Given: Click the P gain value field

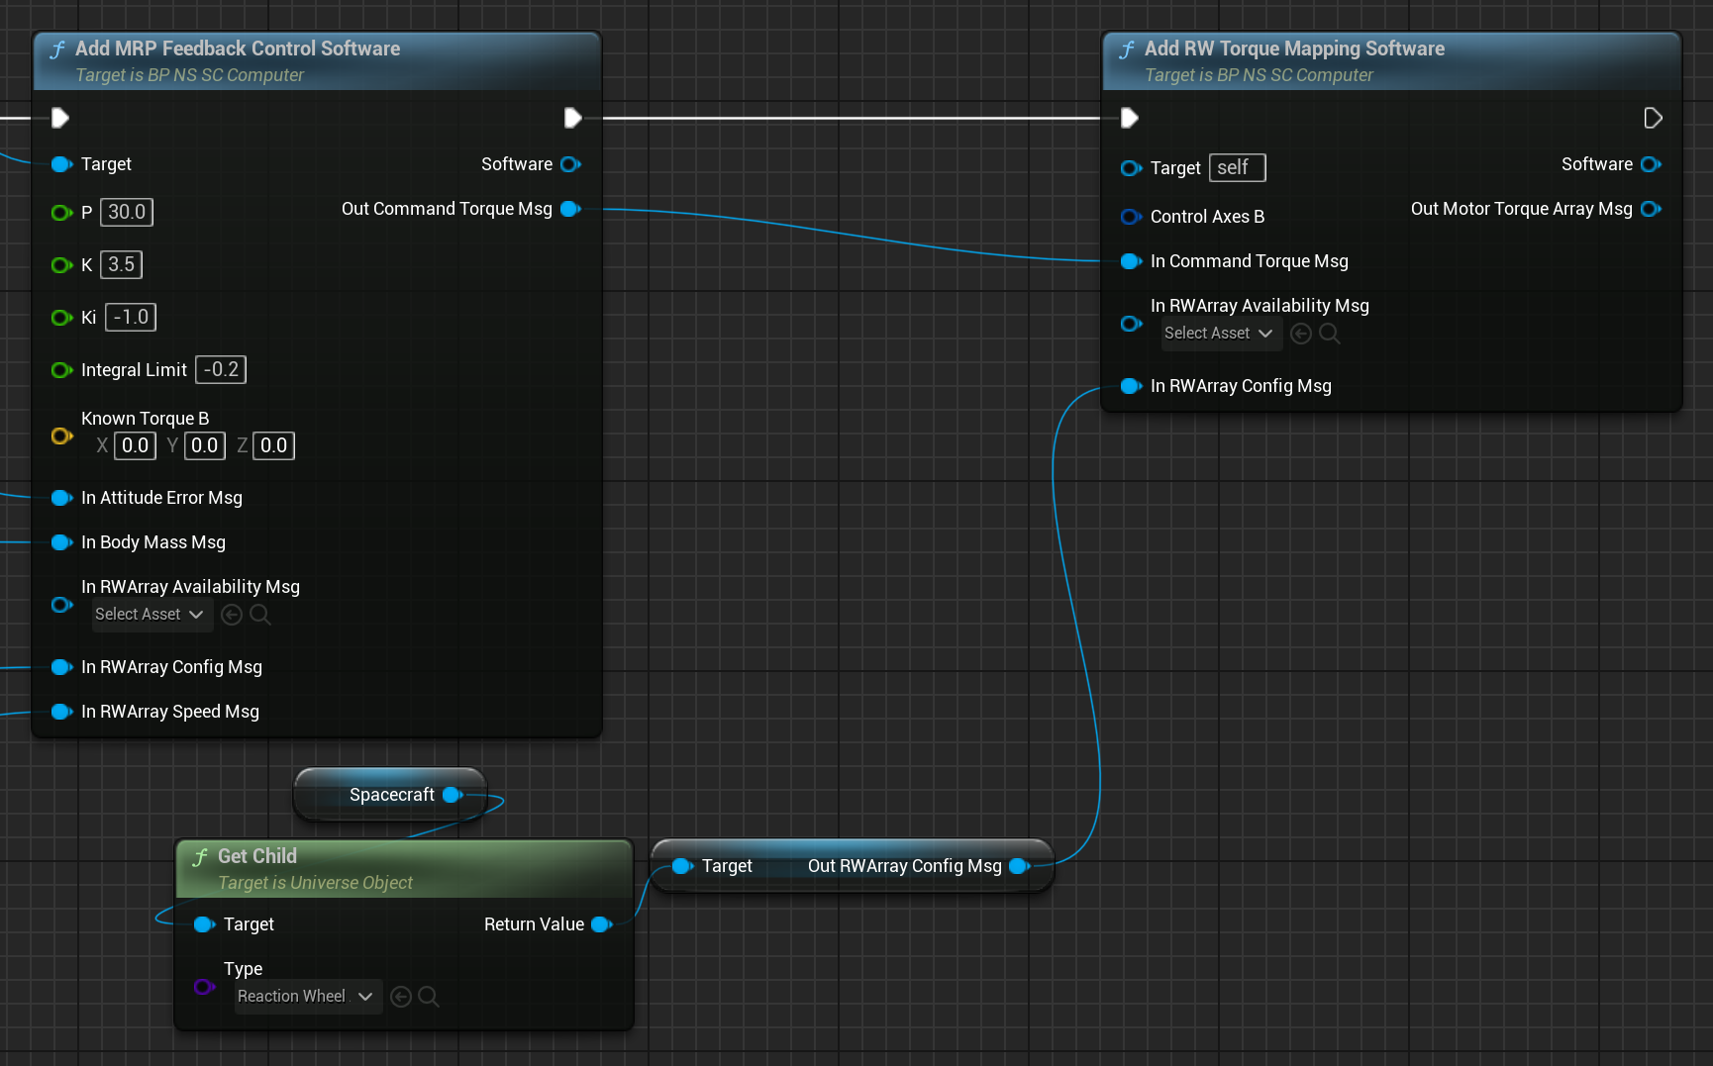Looking at the screenshot, I should (x=127, y=212).
